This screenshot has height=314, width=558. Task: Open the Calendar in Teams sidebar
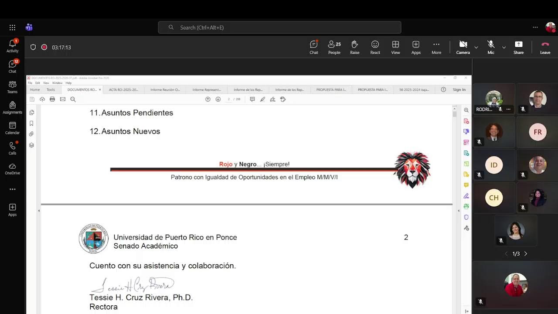tap(12, 128)
